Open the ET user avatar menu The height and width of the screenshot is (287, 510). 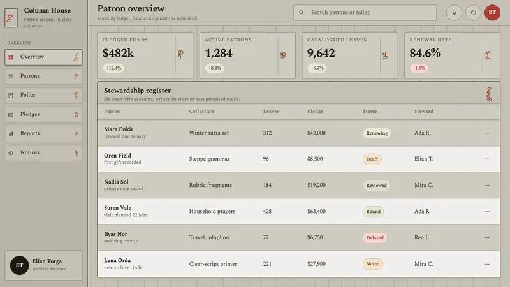[x=492, y=13]
